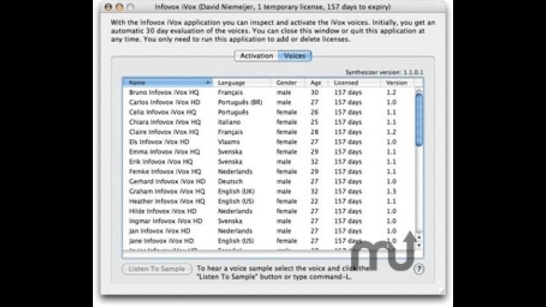The image size is (546, 307).
Task: Select the Jan Infovox iVox HD voice
Action: 269,231
